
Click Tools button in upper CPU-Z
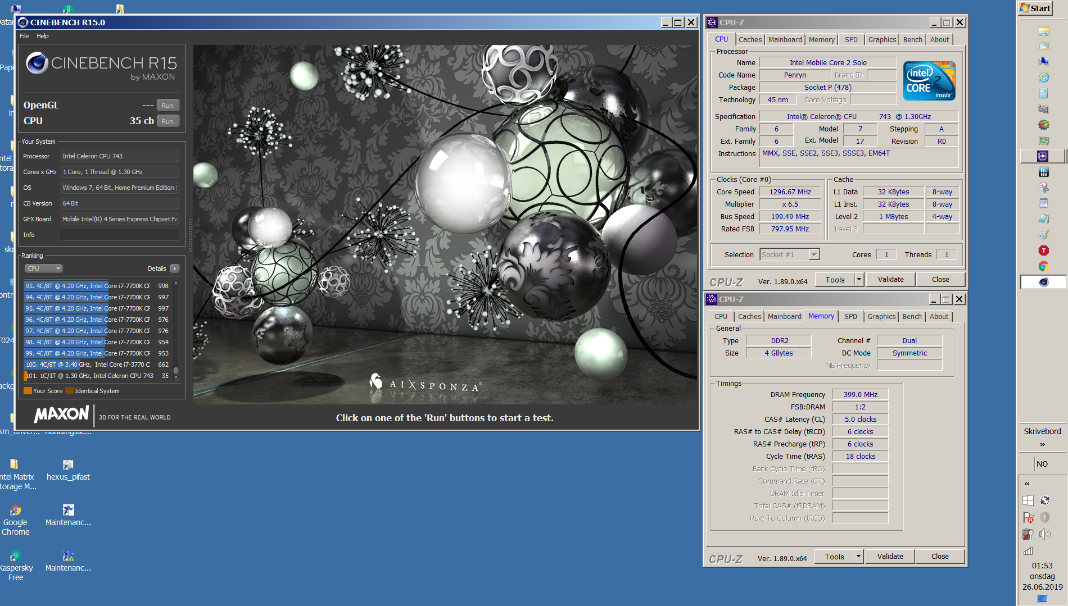(x=835, y=279)
